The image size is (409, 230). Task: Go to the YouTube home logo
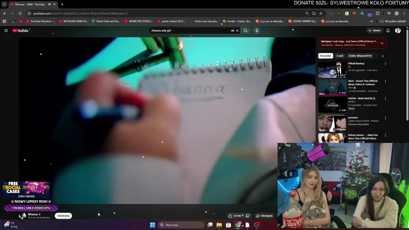(21, 31)
